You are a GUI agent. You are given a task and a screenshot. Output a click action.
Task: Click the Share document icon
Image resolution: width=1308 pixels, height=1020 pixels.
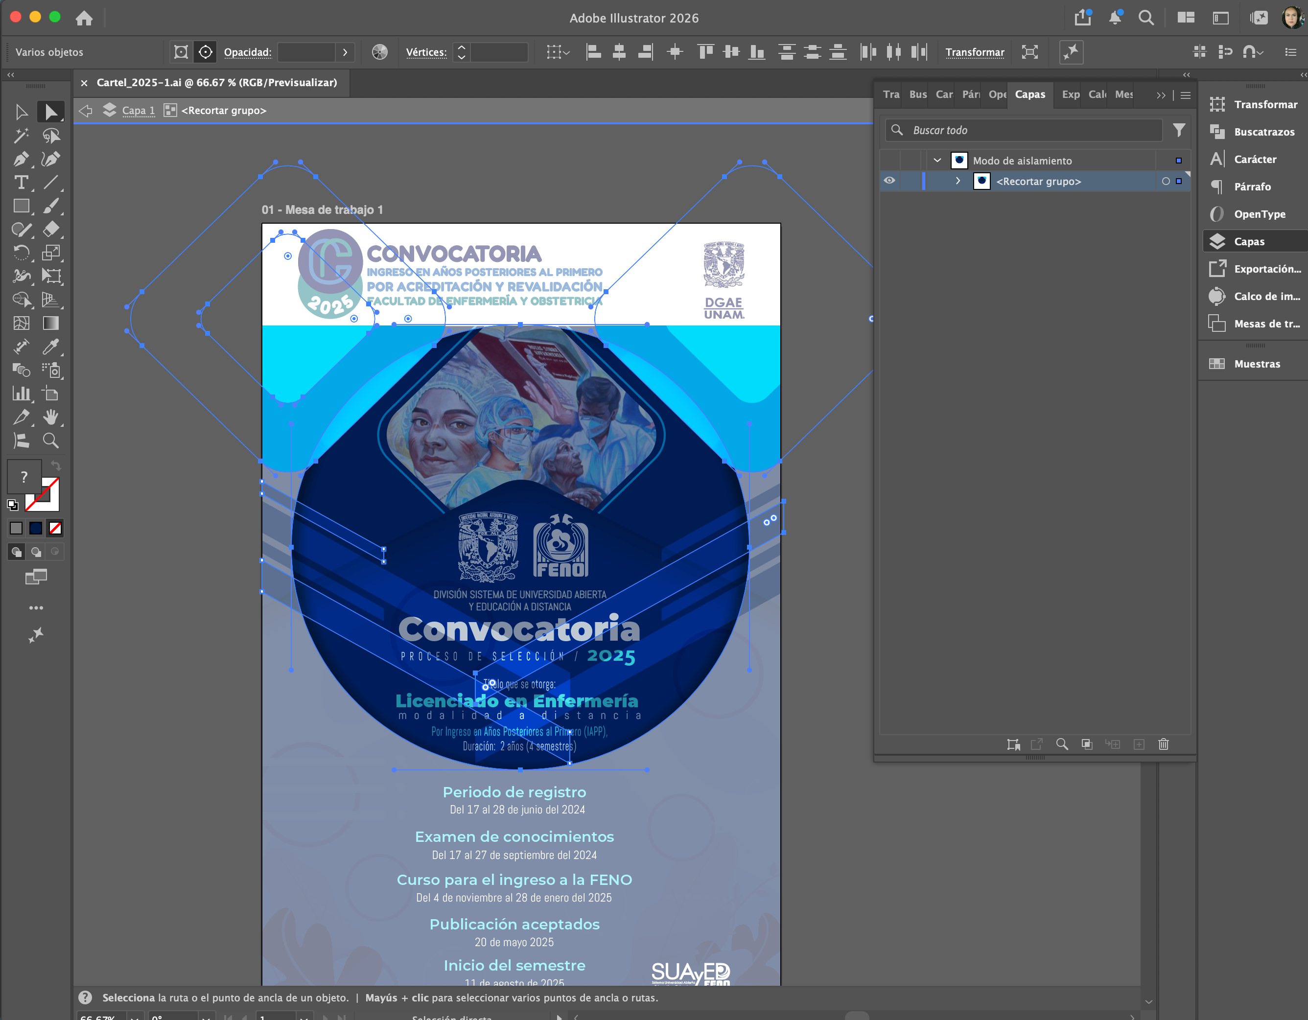(x=1083, y=17)
